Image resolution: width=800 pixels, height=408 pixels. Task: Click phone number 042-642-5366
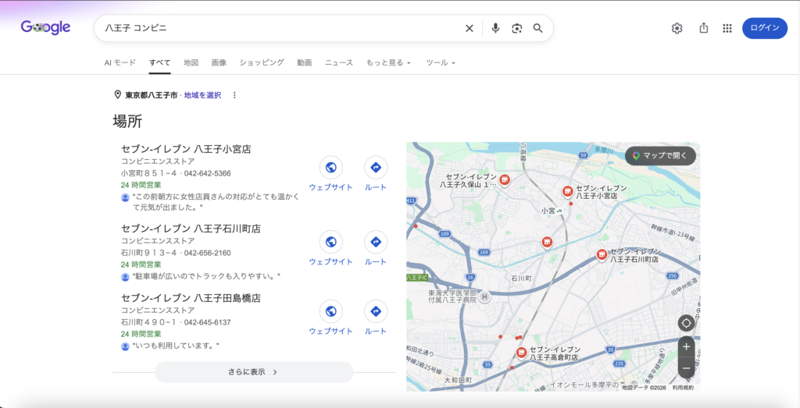click(x=208, y=173)
